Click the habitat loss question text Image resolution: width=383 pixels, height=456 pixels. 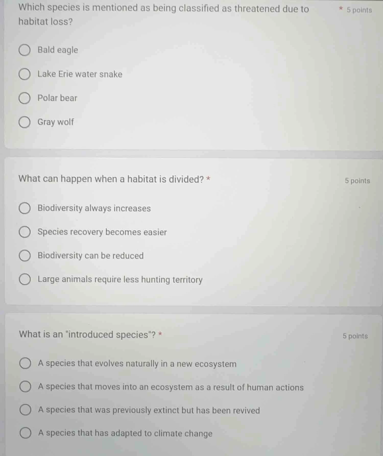point(163,14)
